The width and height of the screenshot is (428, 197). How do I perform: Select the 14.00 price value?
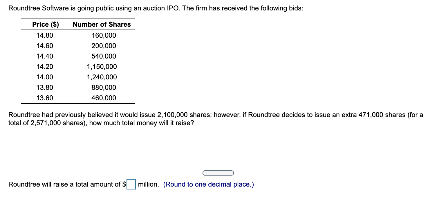tap(45, 77)
